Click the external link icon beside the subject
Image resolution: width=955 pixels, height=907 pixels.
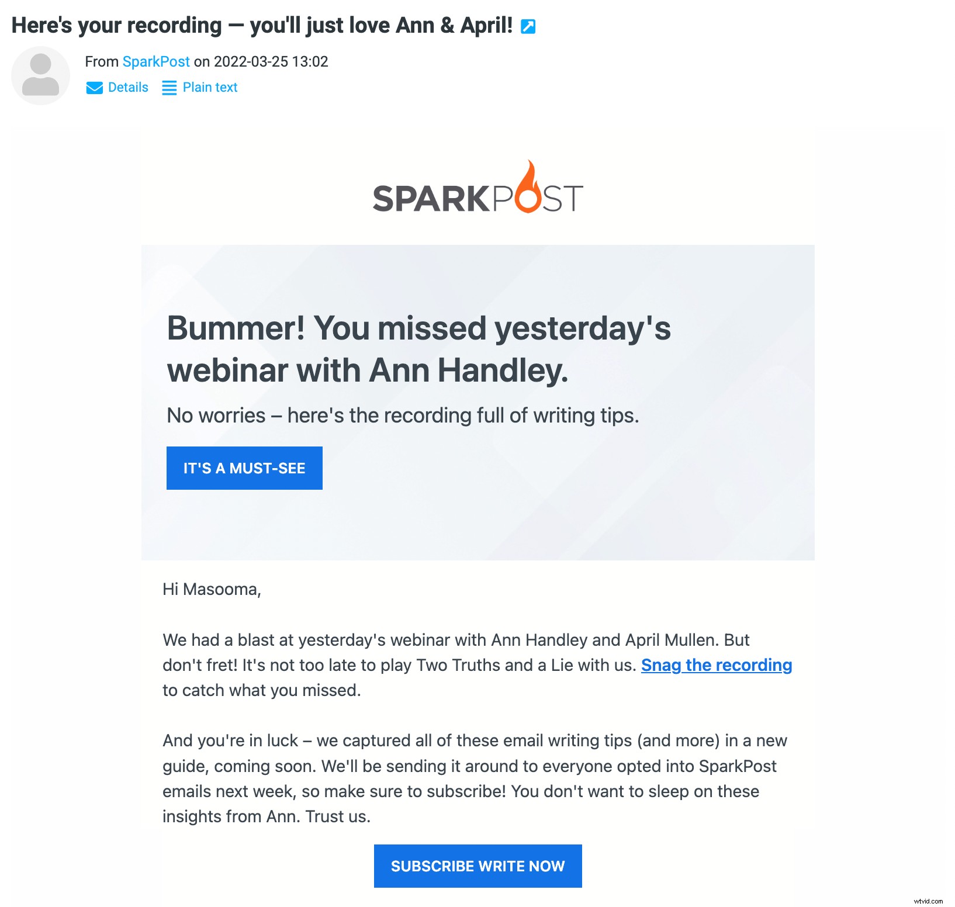(x=528, y=26)
